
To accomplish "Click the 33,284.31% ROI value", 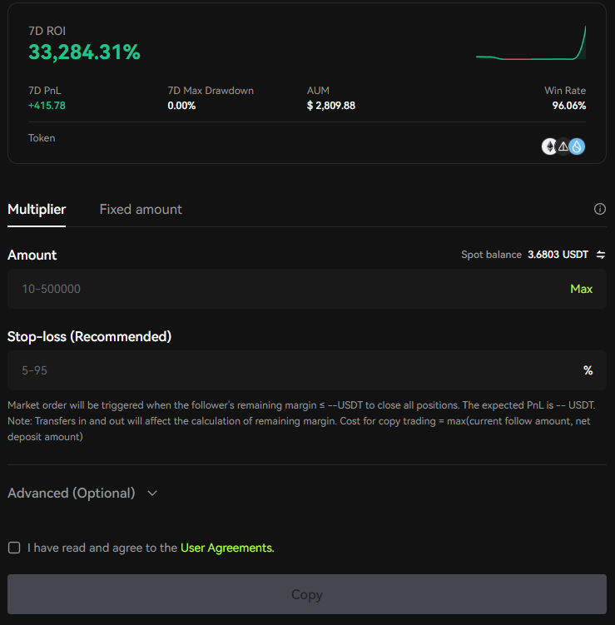I will pos(85,52).
